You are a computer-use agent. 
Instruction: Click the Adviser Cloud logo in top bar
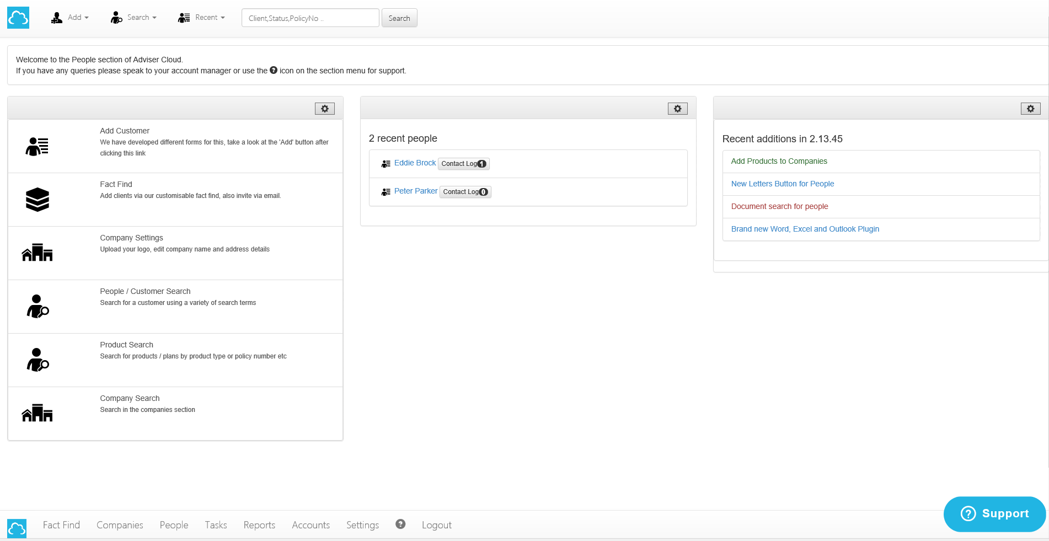18,18
